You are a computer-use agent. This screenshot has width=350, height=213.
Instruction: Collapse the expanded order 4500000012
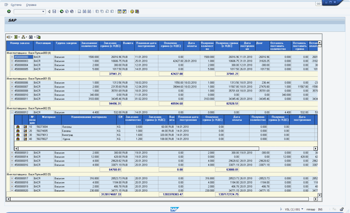[12, 113]
